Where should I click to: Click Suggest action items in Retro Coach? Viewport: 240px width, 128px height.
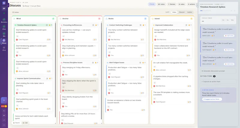pyautogui.click(x=212, y=99)
